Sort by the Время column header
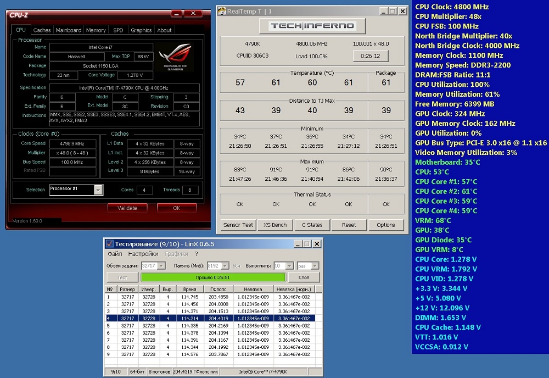The width and height of the screenshot is (549, 378). pyautogui.click(x=189, y=289)
